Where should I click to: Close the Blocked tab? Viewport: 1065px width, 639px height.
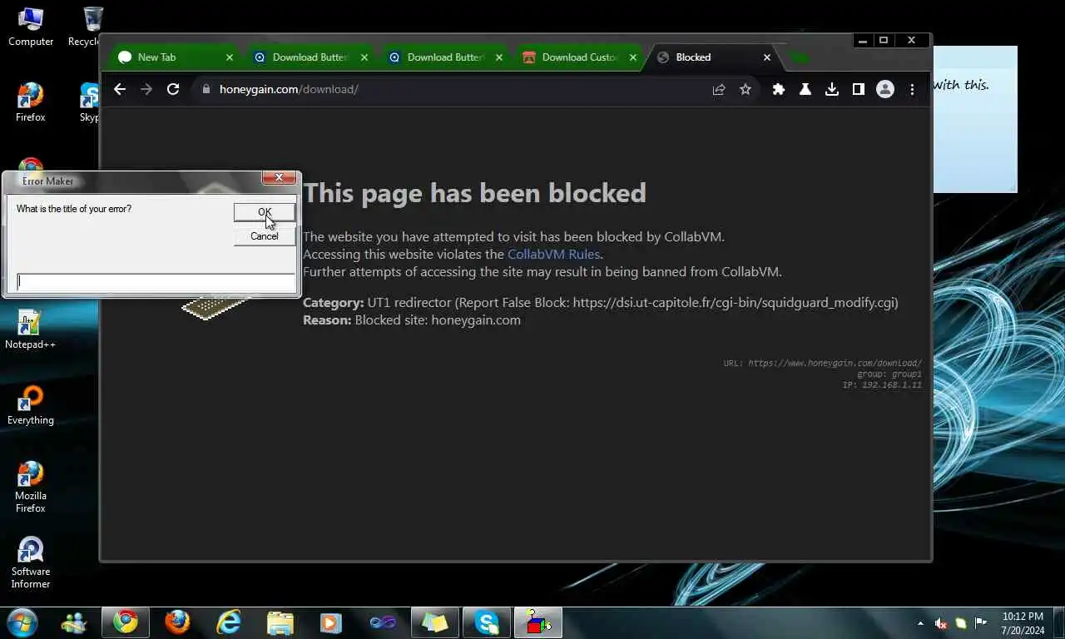pyautogui.click(x=768, y=57)
